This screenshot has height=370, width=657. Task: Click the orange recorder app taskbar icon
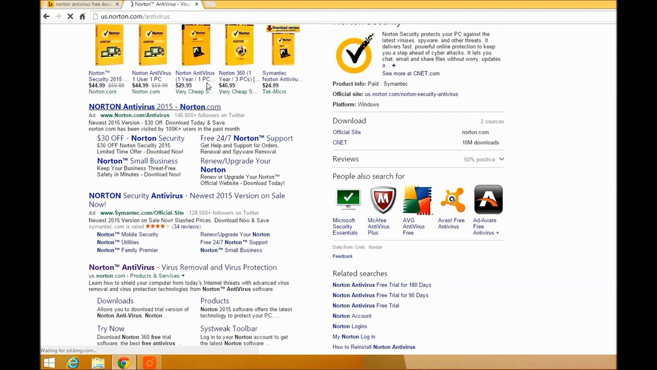point(149,363)
